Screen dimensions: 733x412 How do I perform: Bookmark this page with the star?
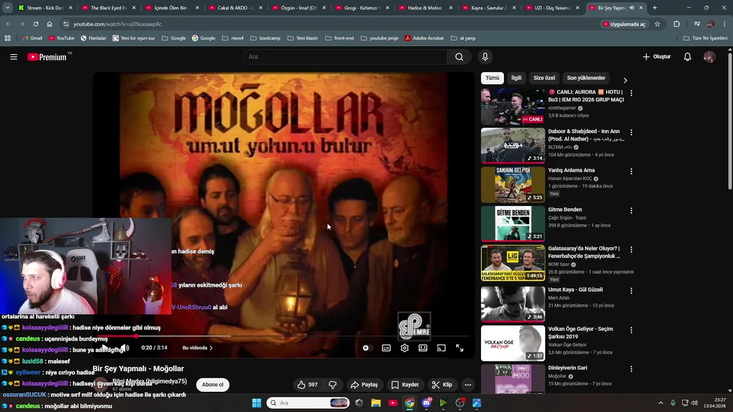click(657, 24)
